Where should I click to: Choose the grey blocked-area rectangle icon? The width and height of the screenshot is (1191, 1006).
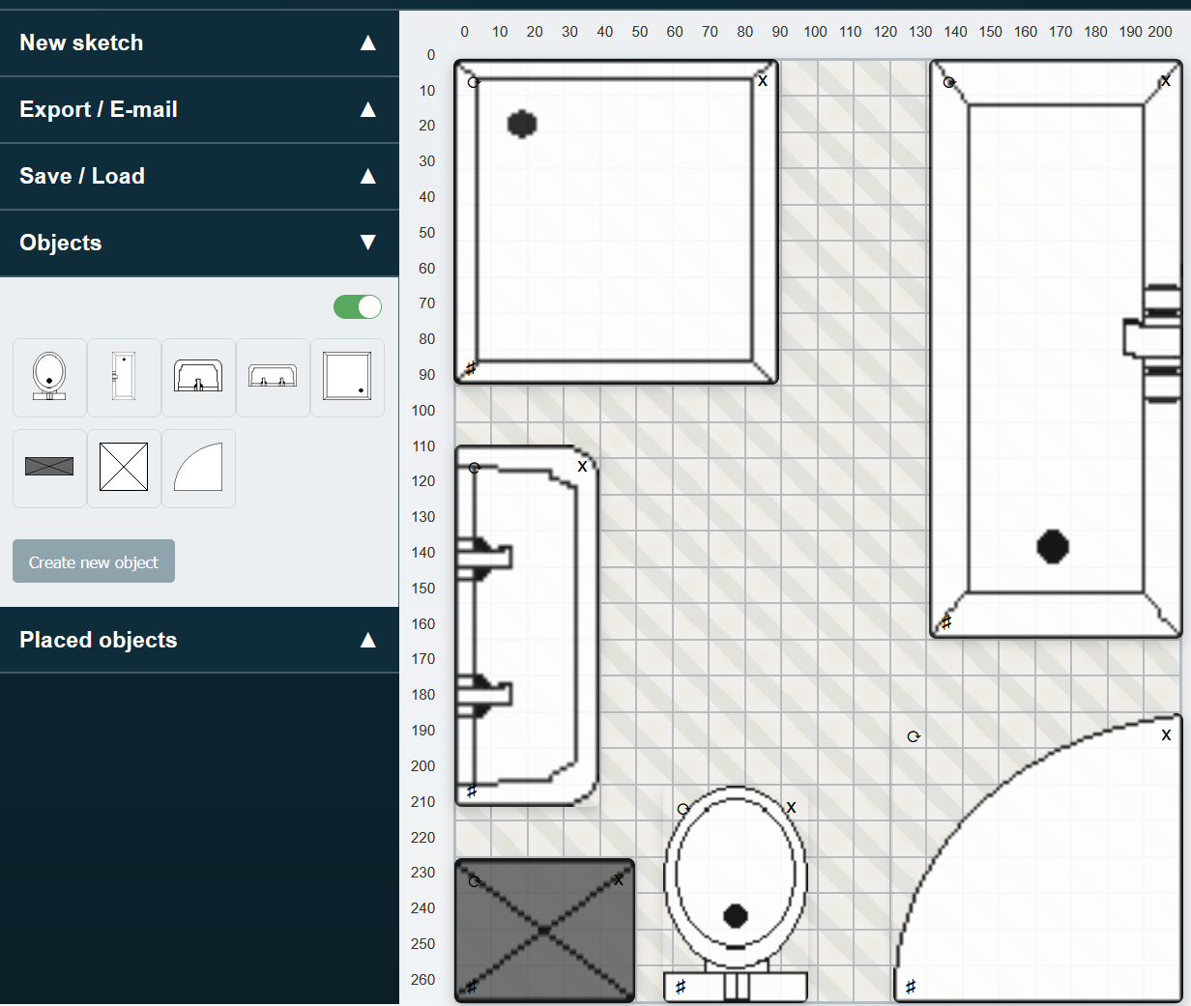point(49,469)
